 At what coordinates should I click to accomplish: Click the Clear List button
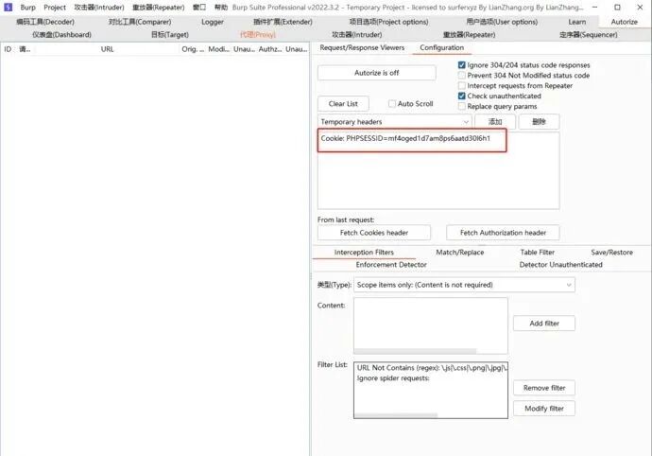pyautogui.click(x=343, y=104)
